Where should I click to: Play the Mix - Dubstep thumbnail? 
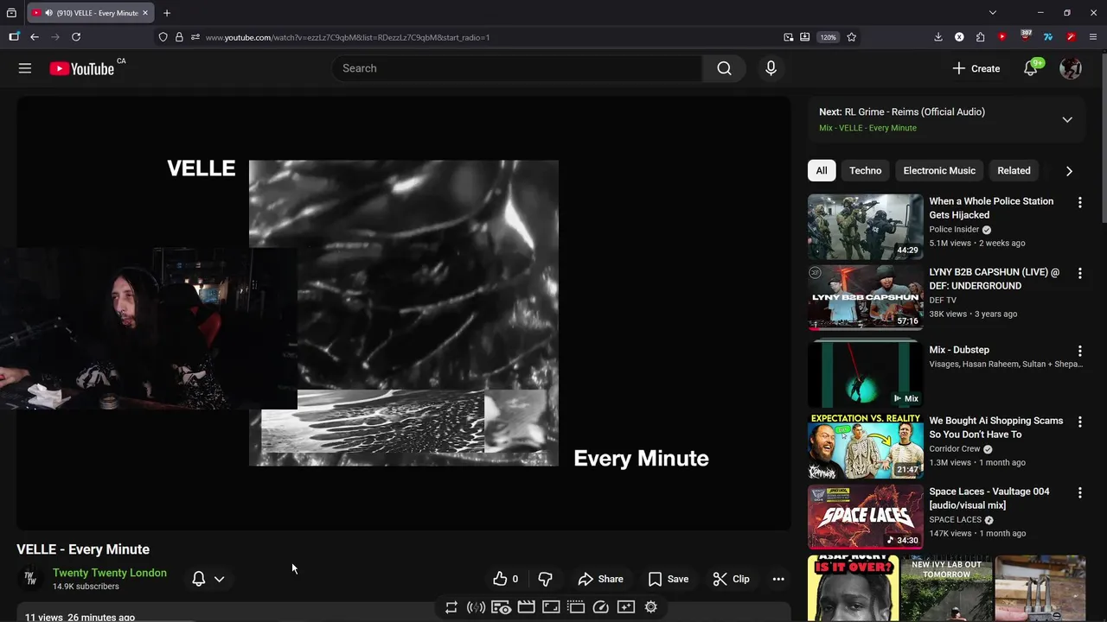point(865,374)
